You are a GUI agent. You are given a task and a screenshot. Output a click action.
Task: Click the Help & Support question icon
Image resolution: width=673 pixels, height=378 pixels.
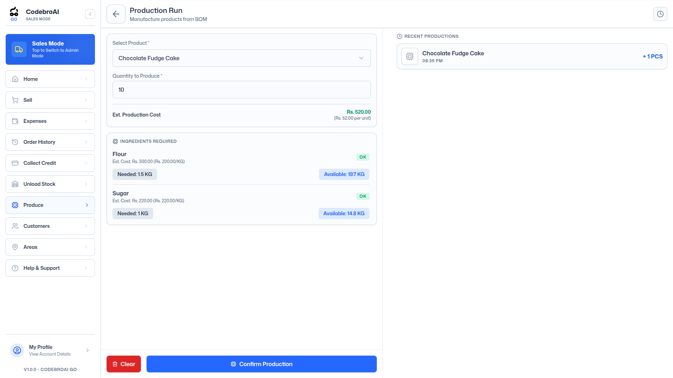[15, 268]
